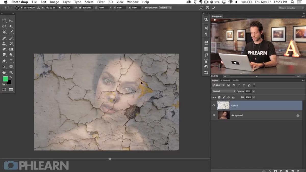Select the Rounded Rectangle shape tool
The image size is (306, 172).
click(11, 67)
